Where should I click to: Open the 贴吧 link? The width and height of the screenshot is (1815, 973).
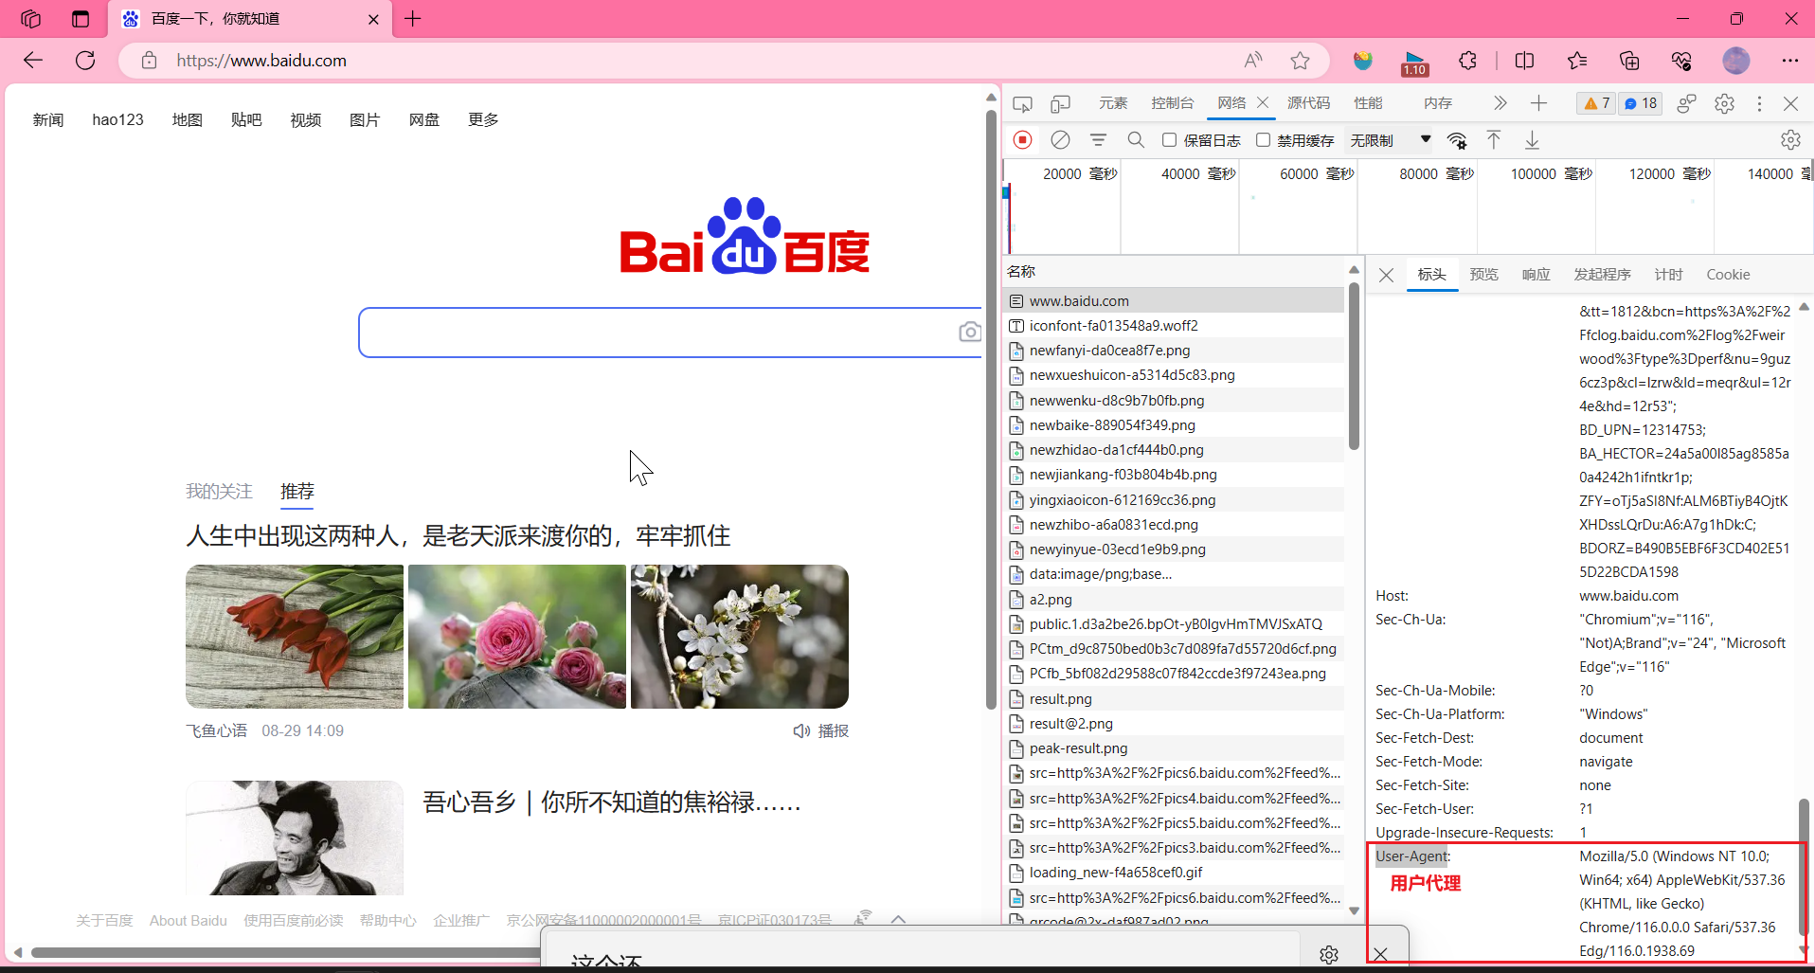pyautogui.click(x=246, y=119)
